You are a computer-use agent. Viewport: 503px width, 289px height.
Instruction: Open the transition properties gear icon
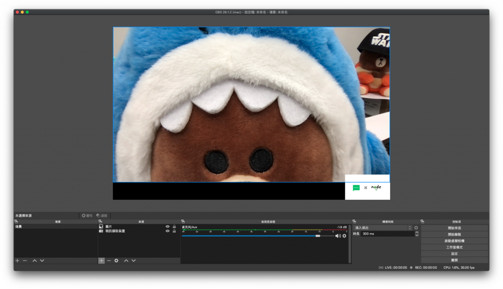416,228
